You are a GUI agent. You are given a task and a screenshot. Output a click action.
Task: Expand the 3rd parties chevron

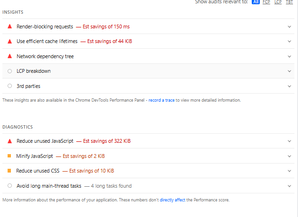point(289,87)
